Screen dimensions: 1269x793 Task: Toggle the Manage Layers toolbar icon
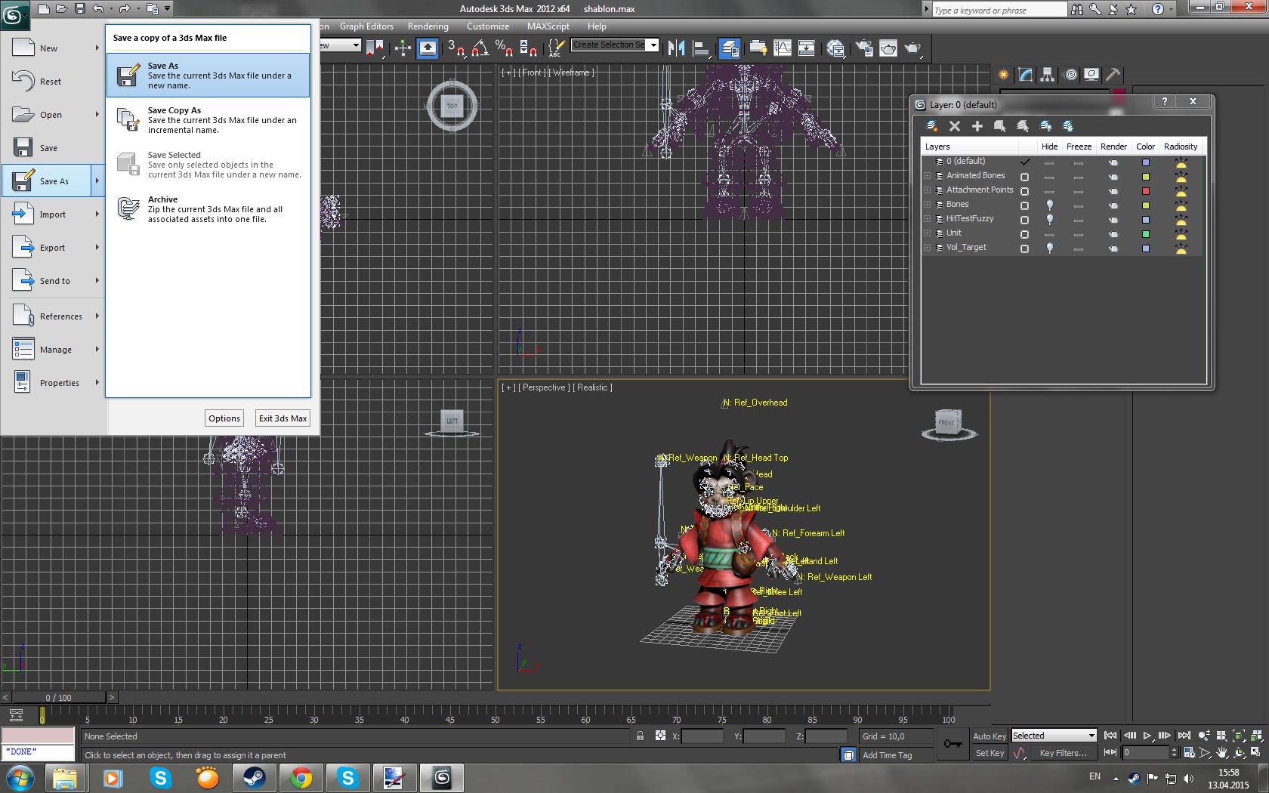point(730,48)
